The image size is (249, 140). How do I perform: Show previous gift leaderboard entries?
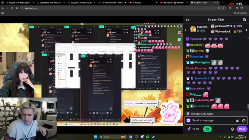[186, 30]
